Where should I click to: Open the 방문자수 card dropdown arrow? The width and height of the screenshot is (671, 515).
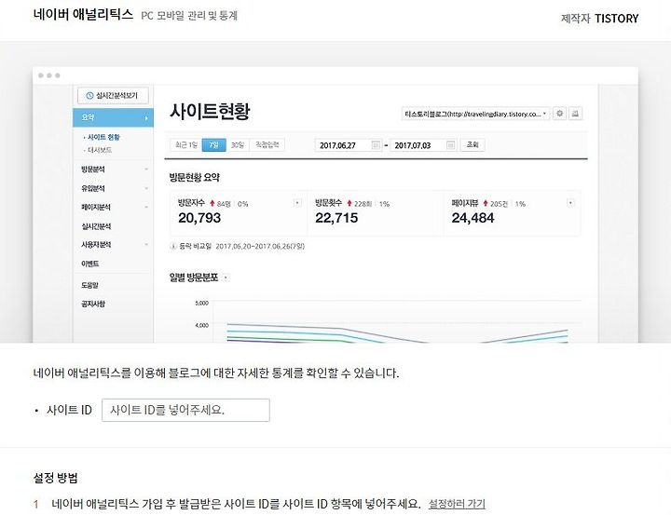[297, 203]
